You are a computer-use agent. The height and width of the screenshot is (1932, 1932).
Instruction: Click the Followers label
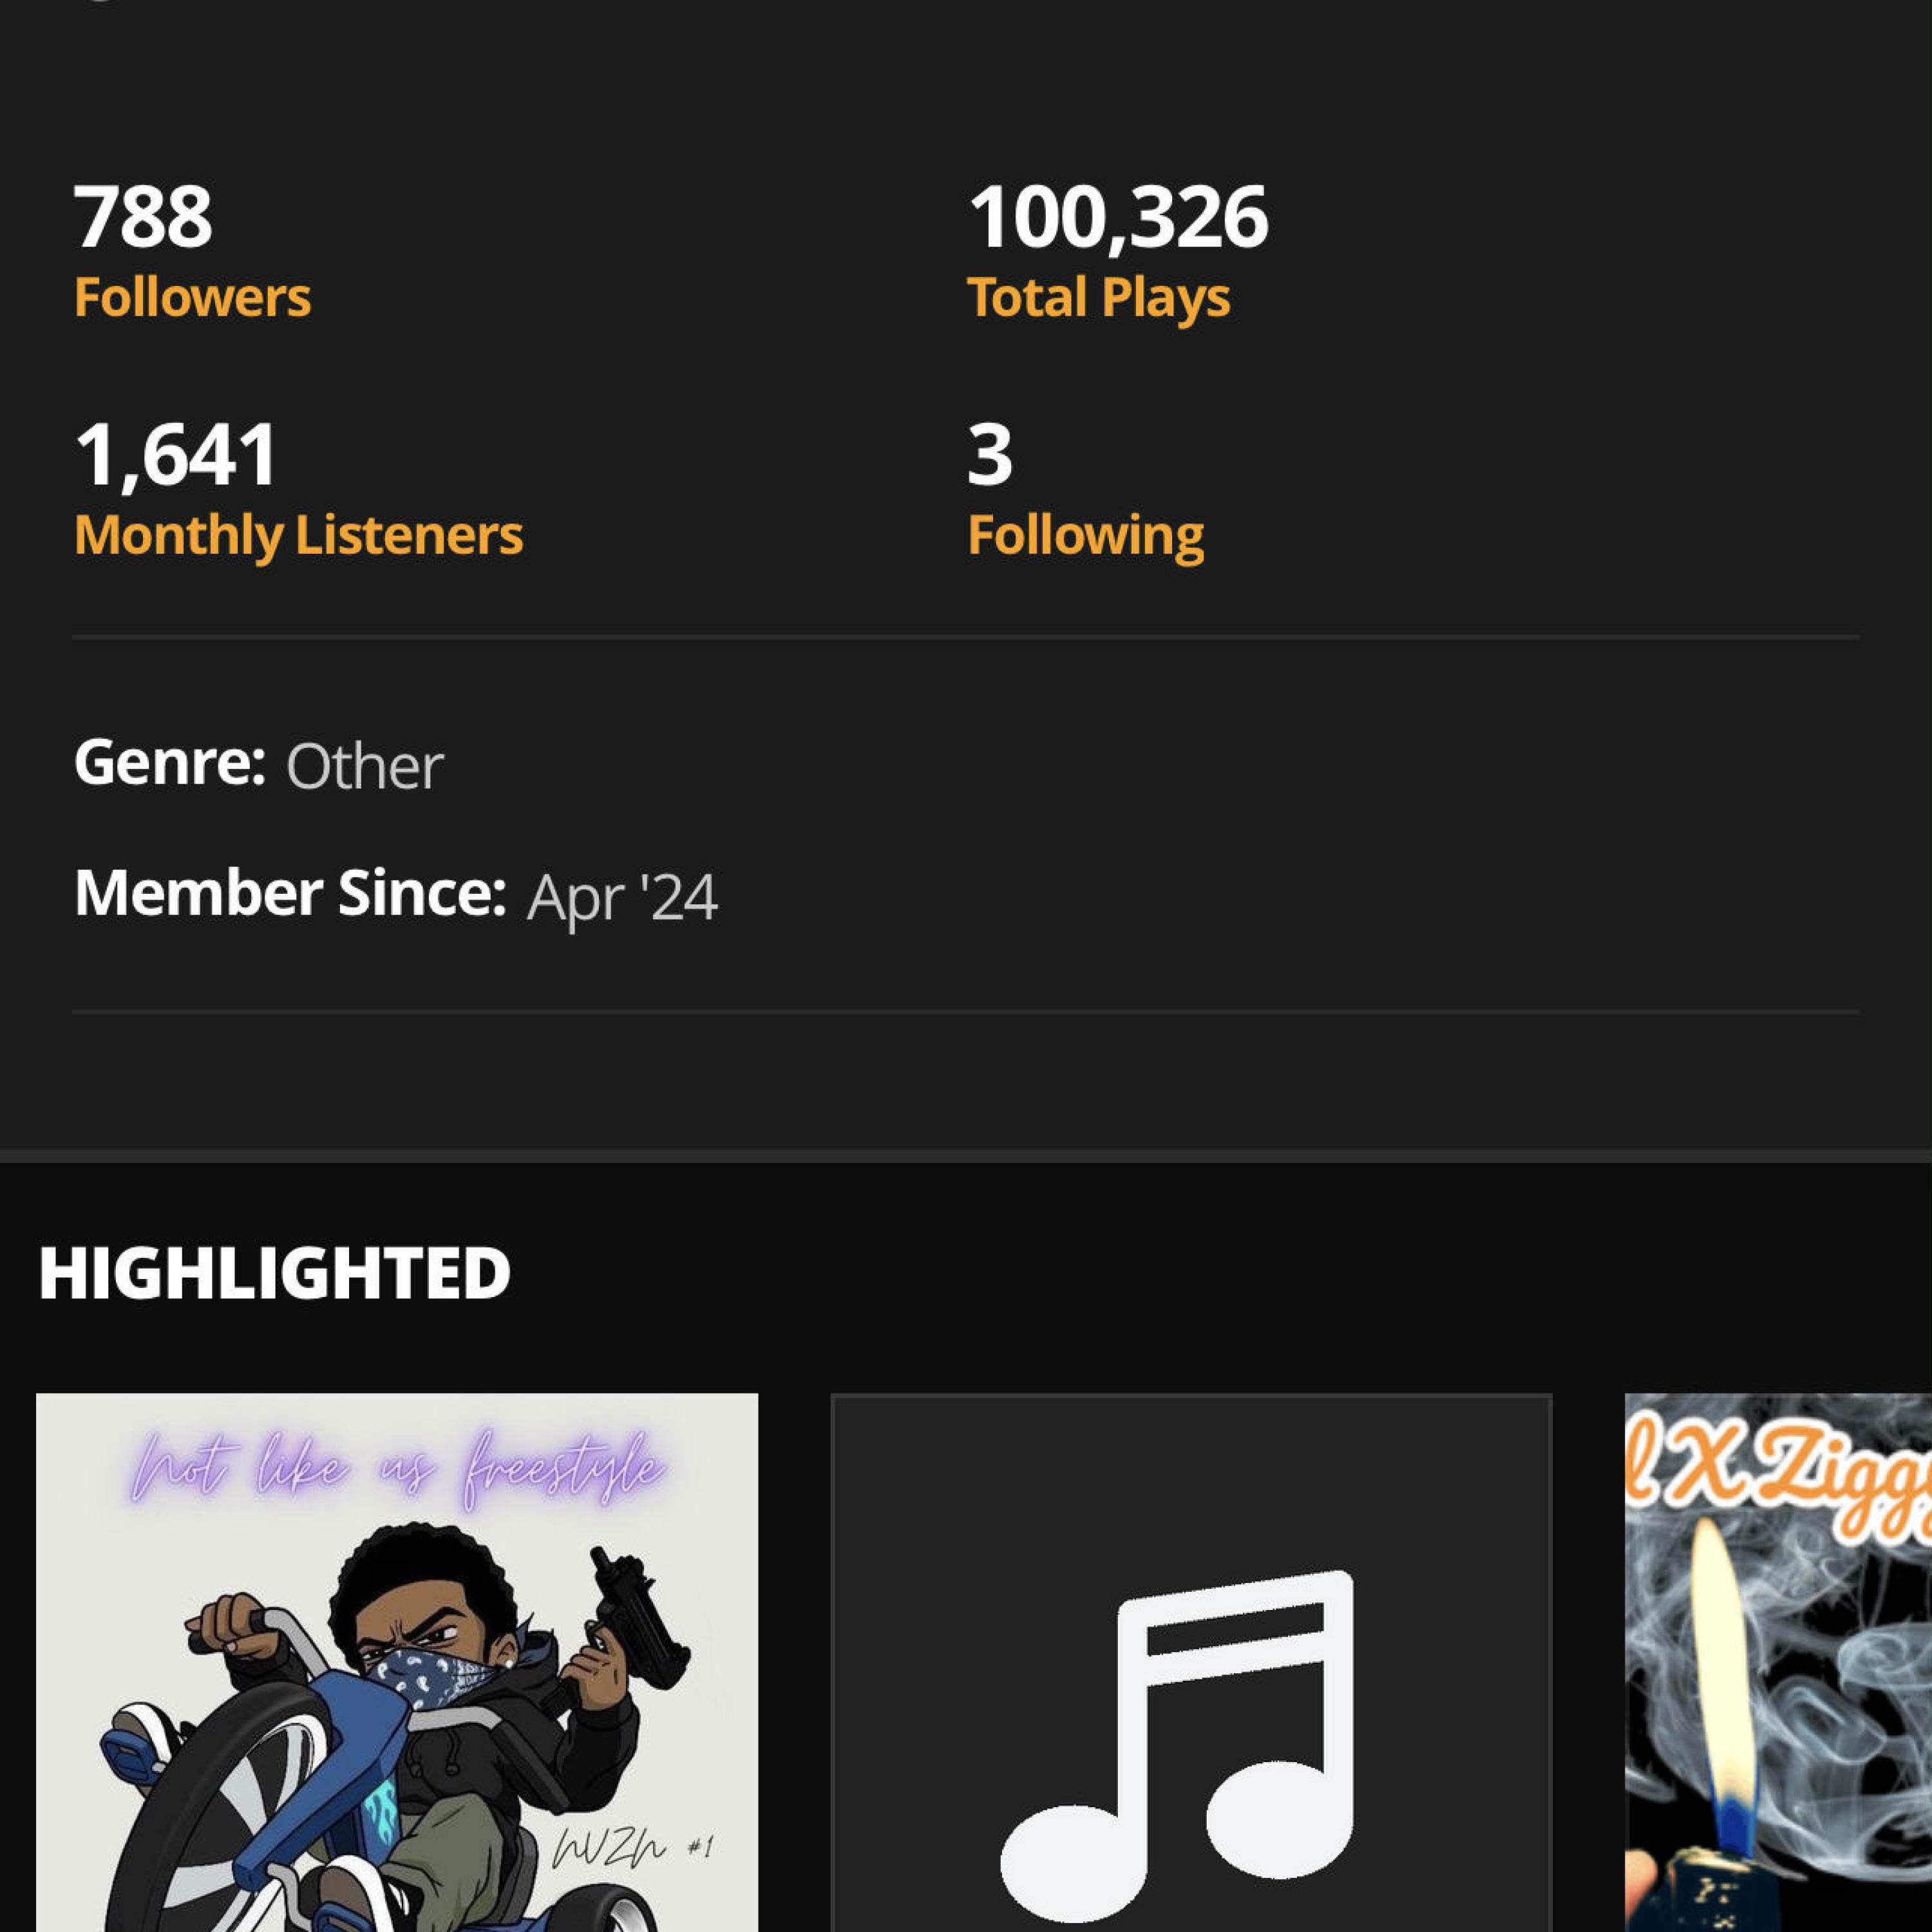click(192, 297)
